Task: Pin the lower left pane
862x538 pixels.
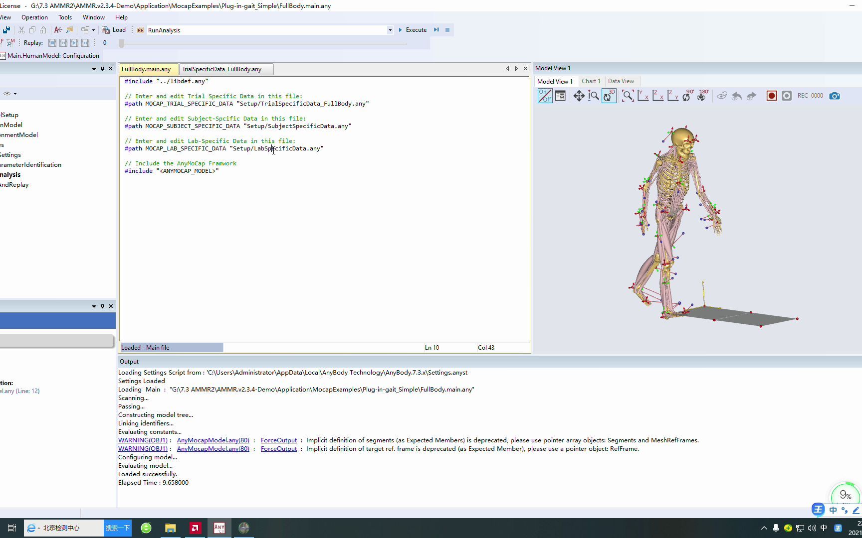Action: pos(102,306)
